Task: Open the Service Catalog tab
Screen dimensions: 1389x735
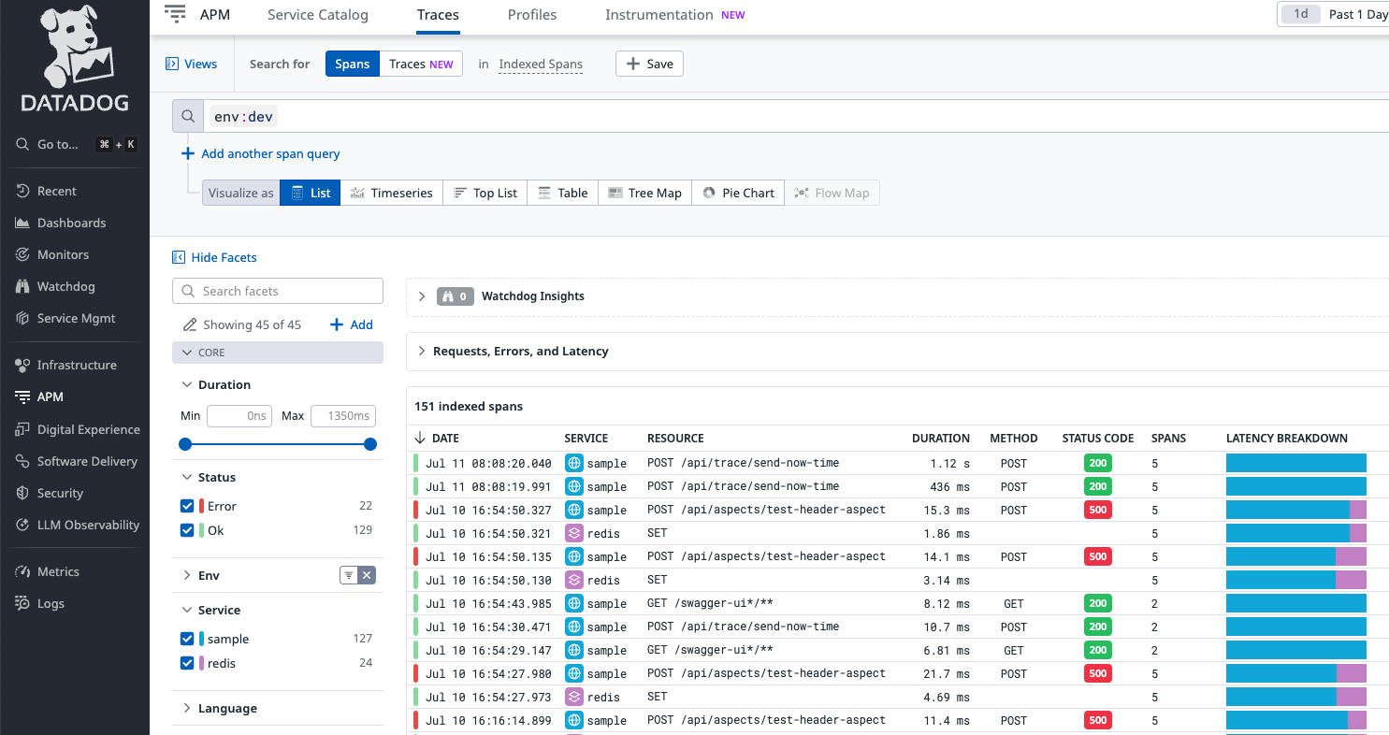Action: coord(318,15)
